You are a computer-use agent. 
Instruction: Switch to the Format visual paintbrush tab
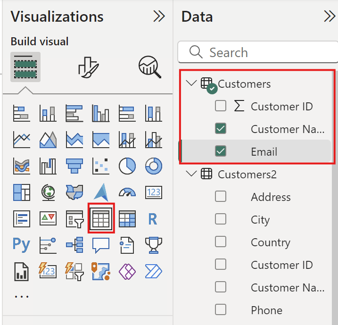click(x=87, y=67)
